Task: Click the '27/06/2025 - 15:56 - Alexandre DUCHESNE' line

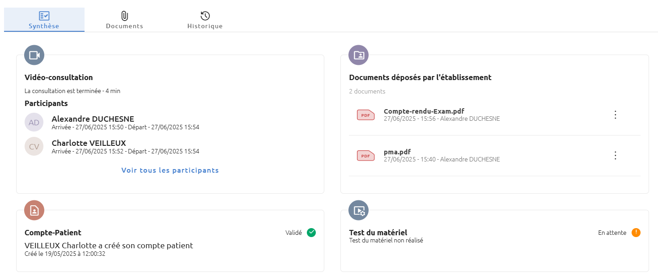Action: pyautogui.click(x=442, y=119)
